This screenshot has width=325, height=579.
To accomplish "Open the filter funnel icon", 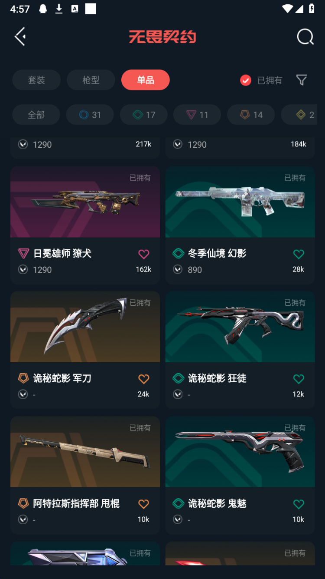I will point(302,80).
